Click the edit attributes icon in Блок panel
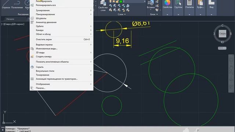 157,10
